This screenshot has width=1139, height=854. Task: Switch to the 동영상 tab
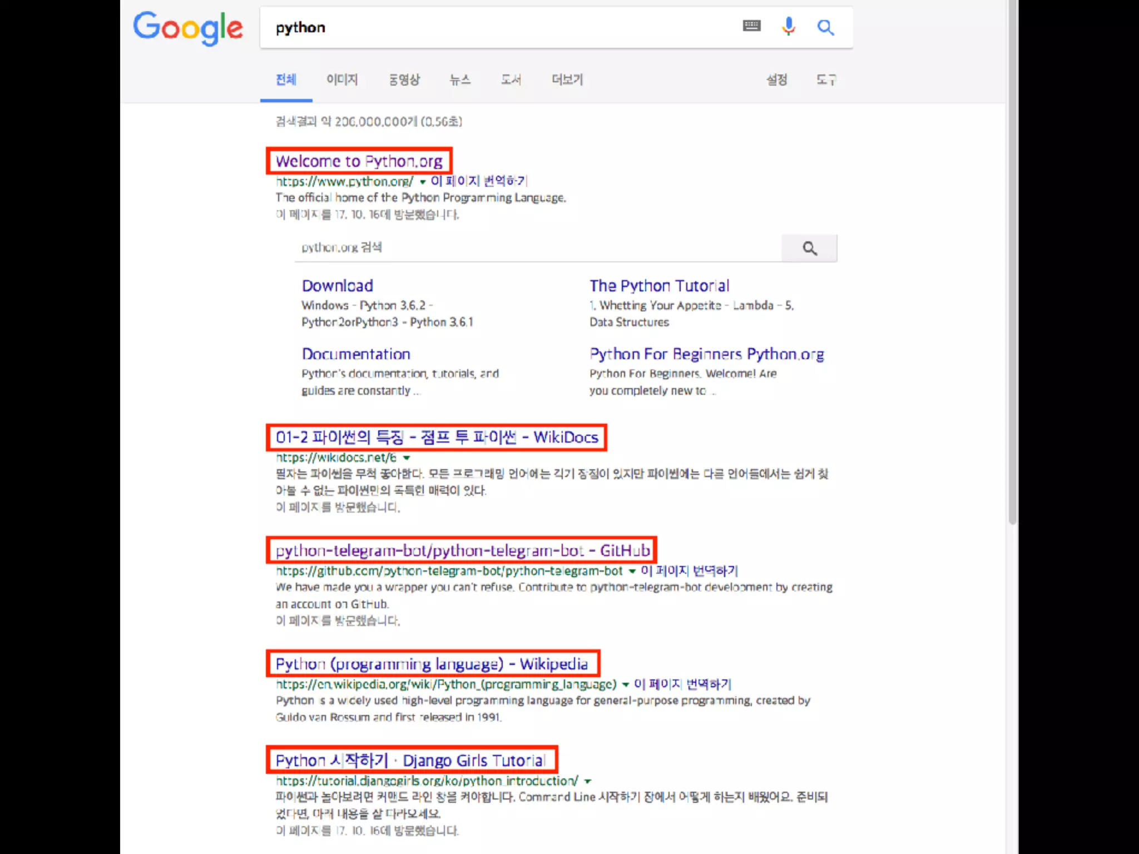[x=404, y=80]
